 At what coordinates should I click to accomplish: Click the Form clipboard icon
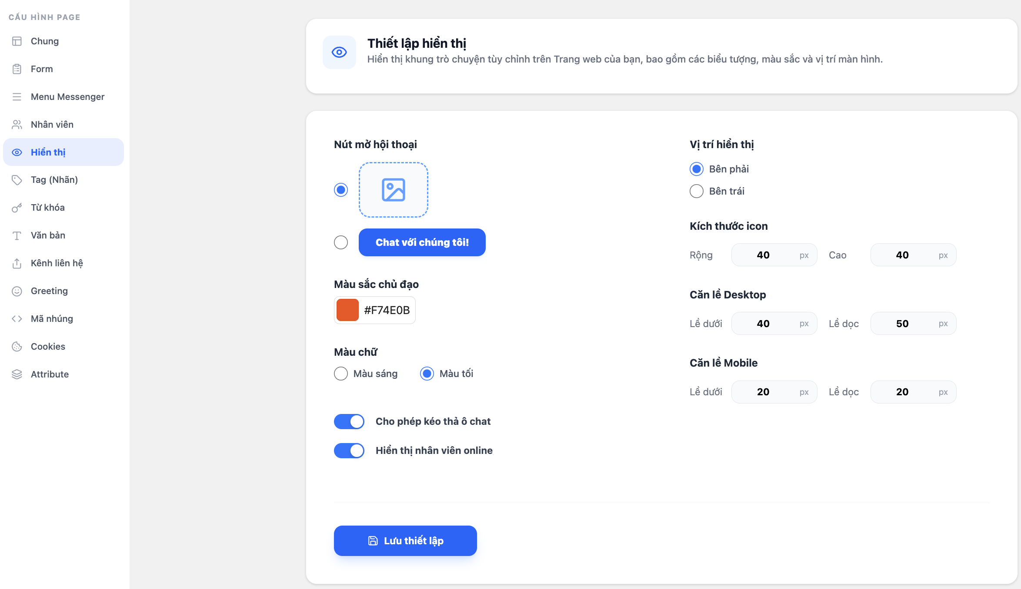(x=17, y=69)
